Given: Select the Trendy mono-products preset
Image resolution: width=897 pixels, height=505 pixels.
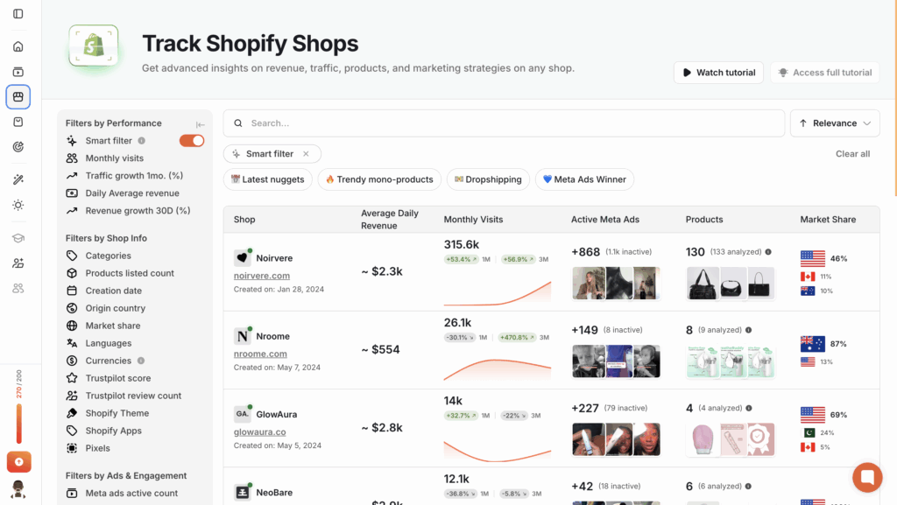Looking at the screenshot, I should (x=379, y=179).
